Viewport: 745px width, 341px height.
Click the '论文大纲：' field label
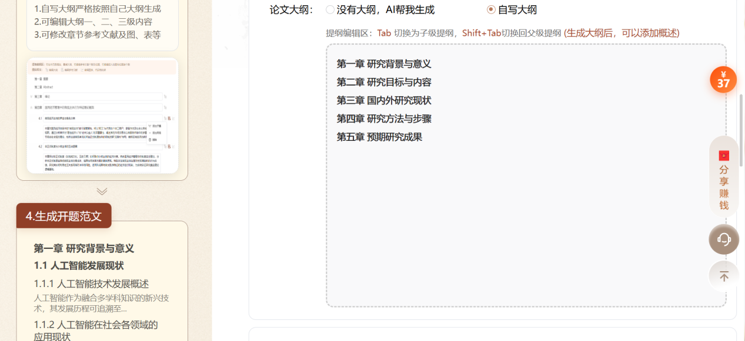(292, 10)
